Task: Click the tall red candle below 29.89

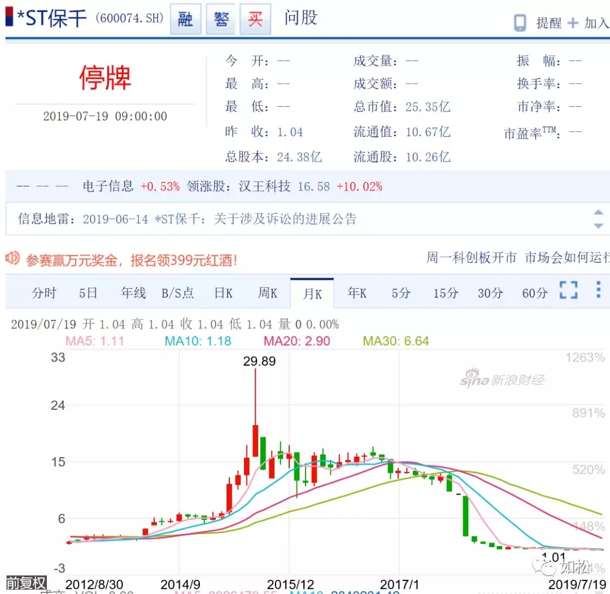Action: 256,440
